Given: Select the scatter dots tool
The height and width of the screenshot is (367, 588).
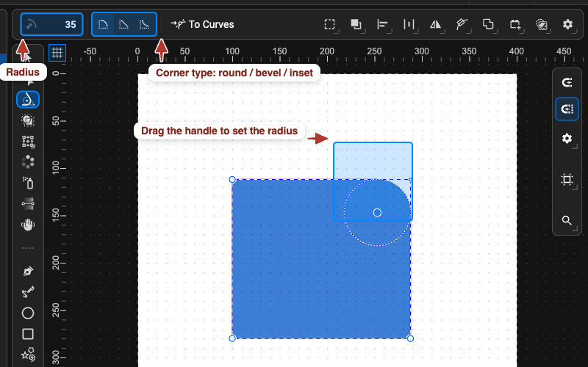Looking at the screenshot, I should click(28, 162).
